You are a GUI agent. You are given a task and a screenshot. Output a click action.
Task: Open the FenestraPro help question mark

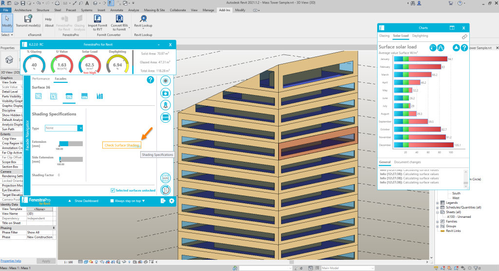point(150,80)
